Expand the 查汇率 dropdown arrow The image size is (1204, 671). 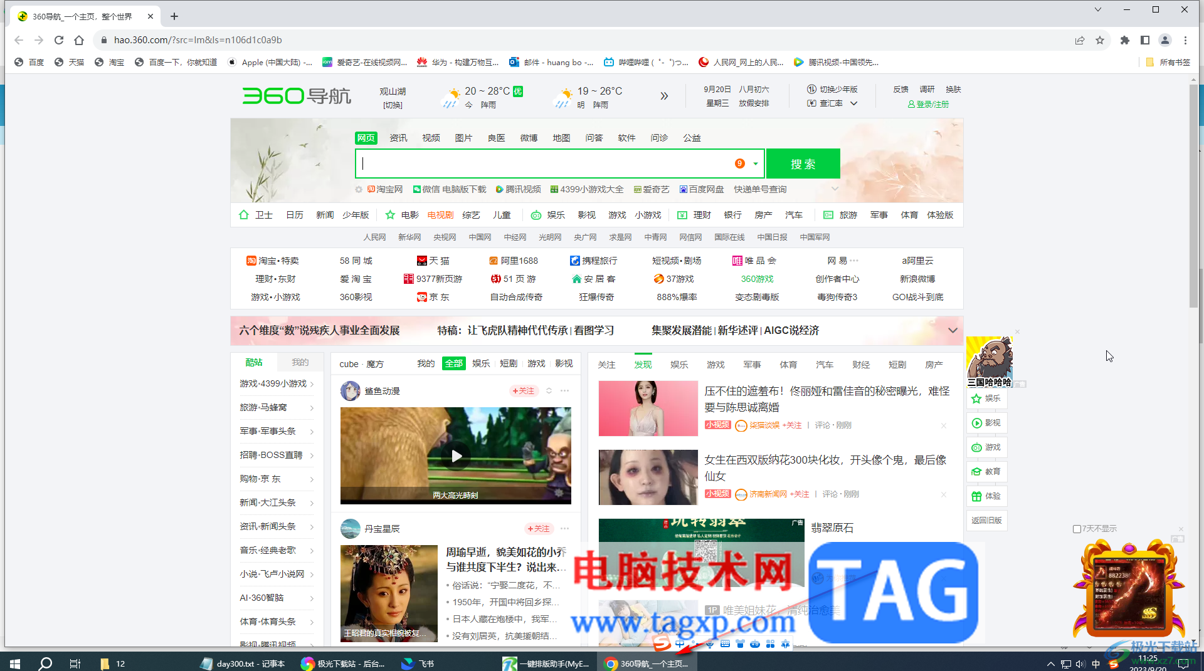853,103
